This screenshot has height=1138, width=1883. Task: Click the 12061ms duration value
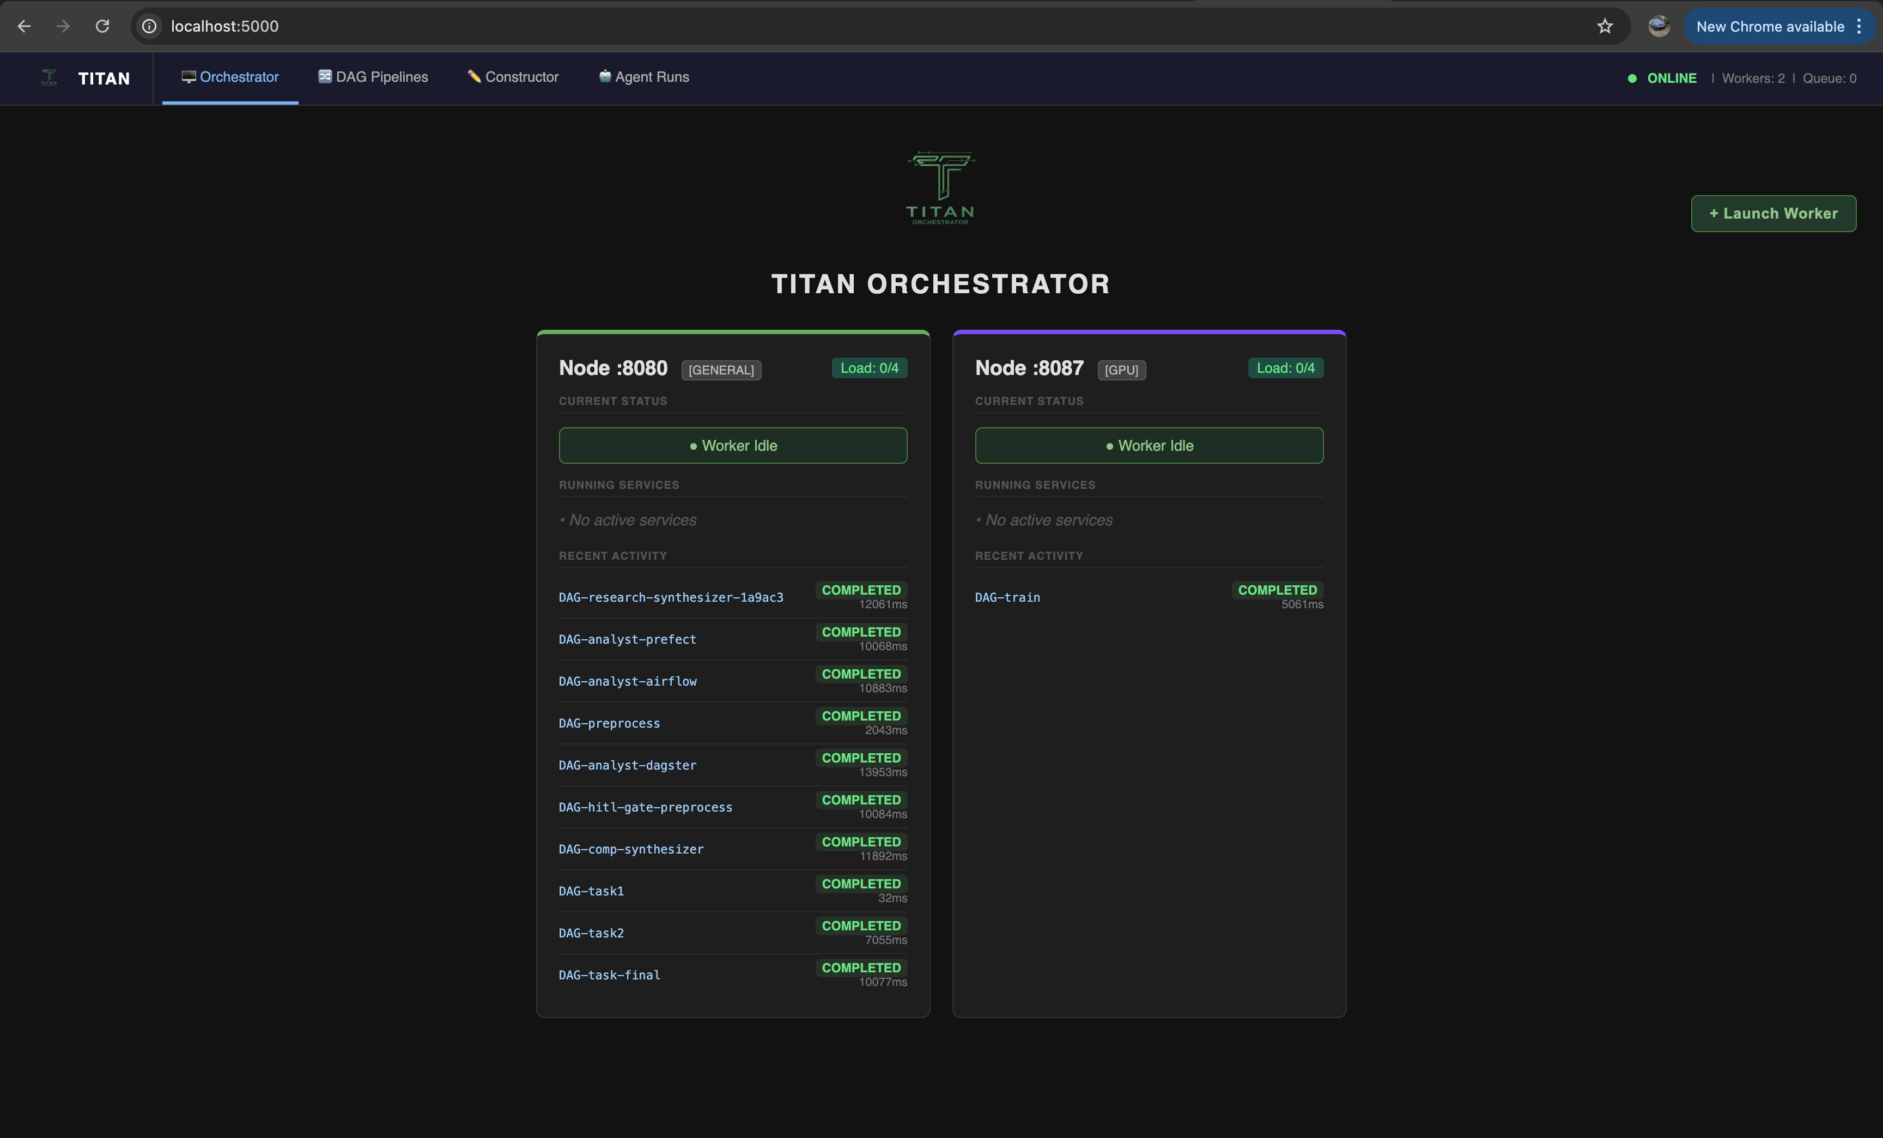pos(883,604)
